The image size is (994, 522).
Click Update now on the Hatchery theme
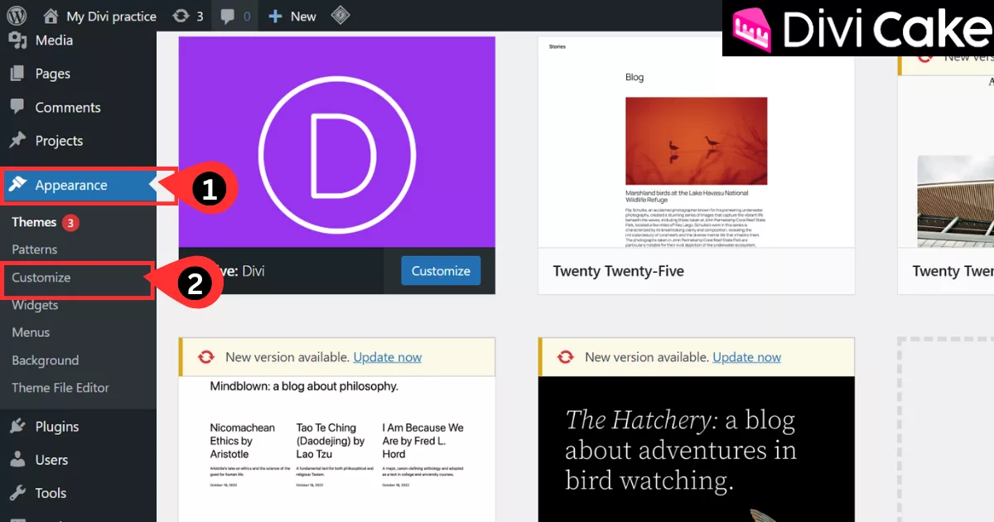[x=747, y=357]
